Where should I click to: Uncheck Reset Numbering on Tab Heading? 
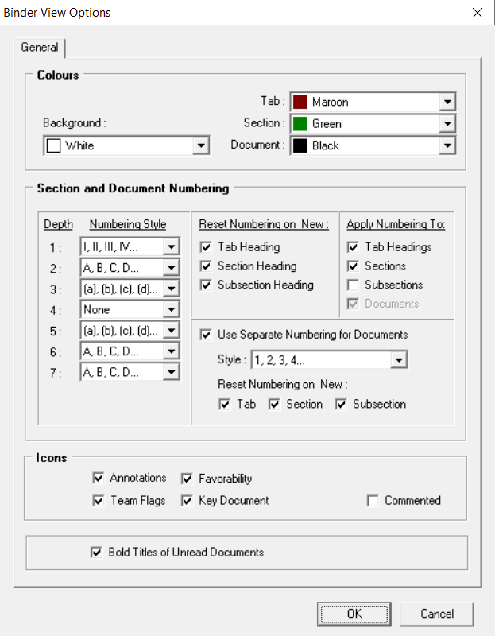206,247
